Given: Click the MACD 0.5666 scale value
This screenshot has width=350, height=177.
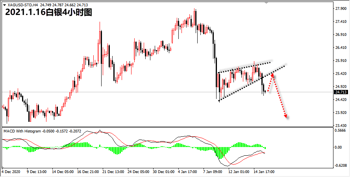Looking at the screenshot, I should pyautogui.click(x=341, y=130).
